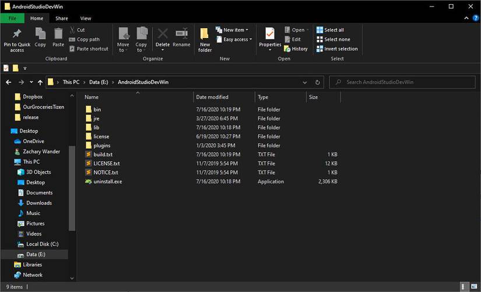Click navigation pane scroll down arrow

tap(72, 279)
